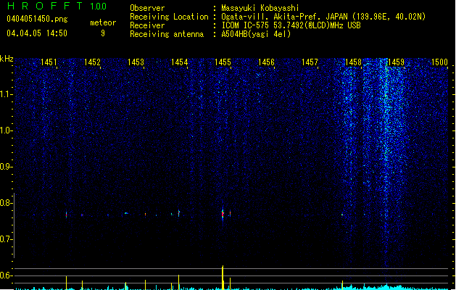This screenshot has height=290, width=456.
Task: Click the date stamp 04.04.05 14:50
Action: tap(37, 33)
